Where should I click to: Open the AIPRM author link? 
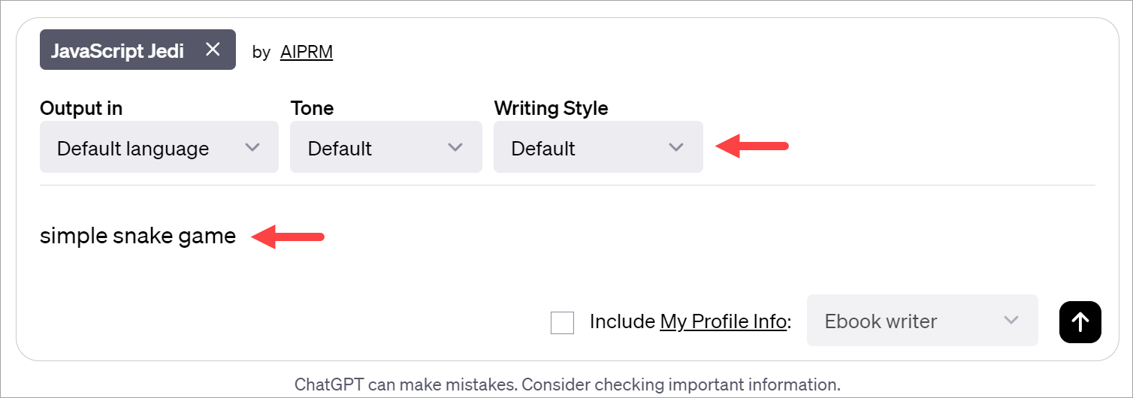[x=306, y=52]
